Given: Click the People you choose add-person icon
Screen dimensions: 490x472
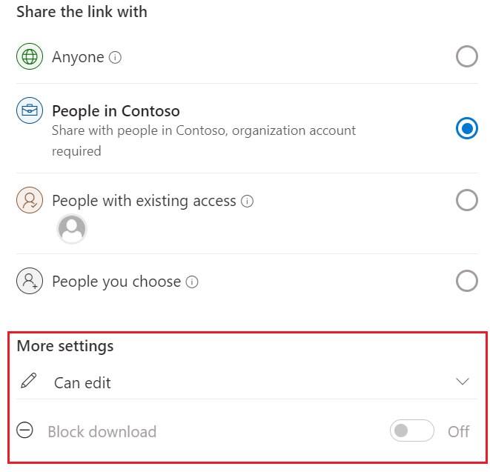Looking at the screenshot, I should click(x=30, y=281).
